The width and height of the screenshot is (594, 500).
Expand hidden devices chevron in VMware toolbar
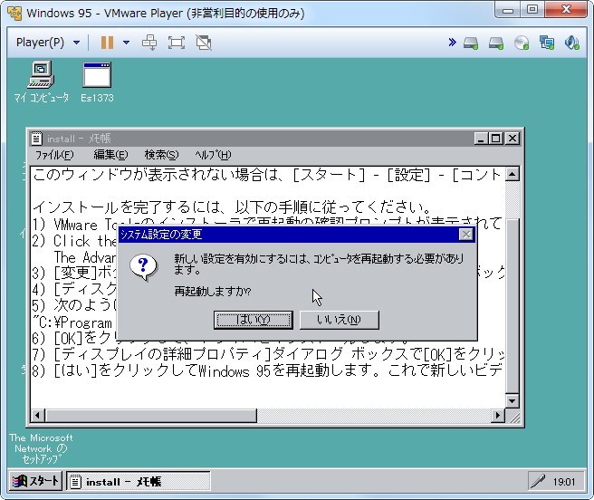[x=452, y=42]
